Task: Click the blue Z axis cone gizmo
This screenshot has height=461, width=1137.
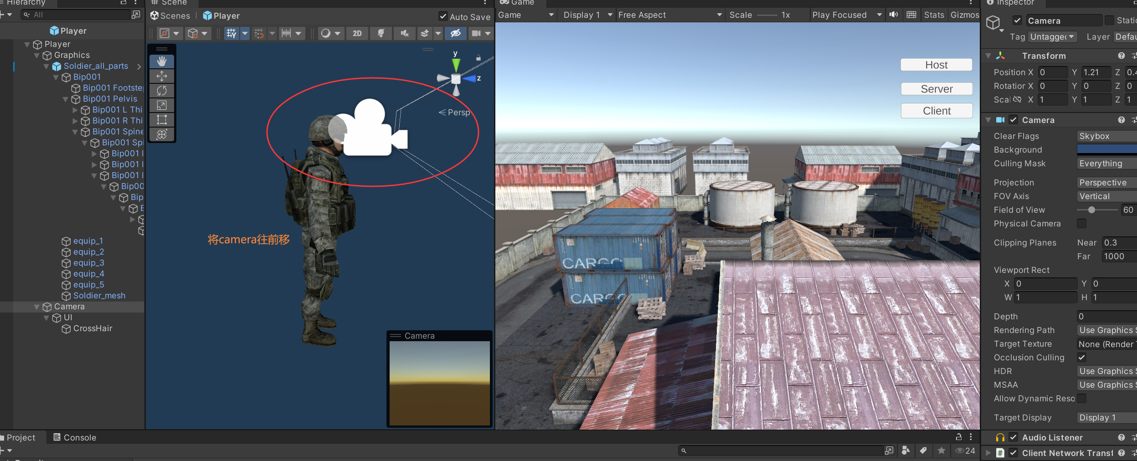Action: 469,79
